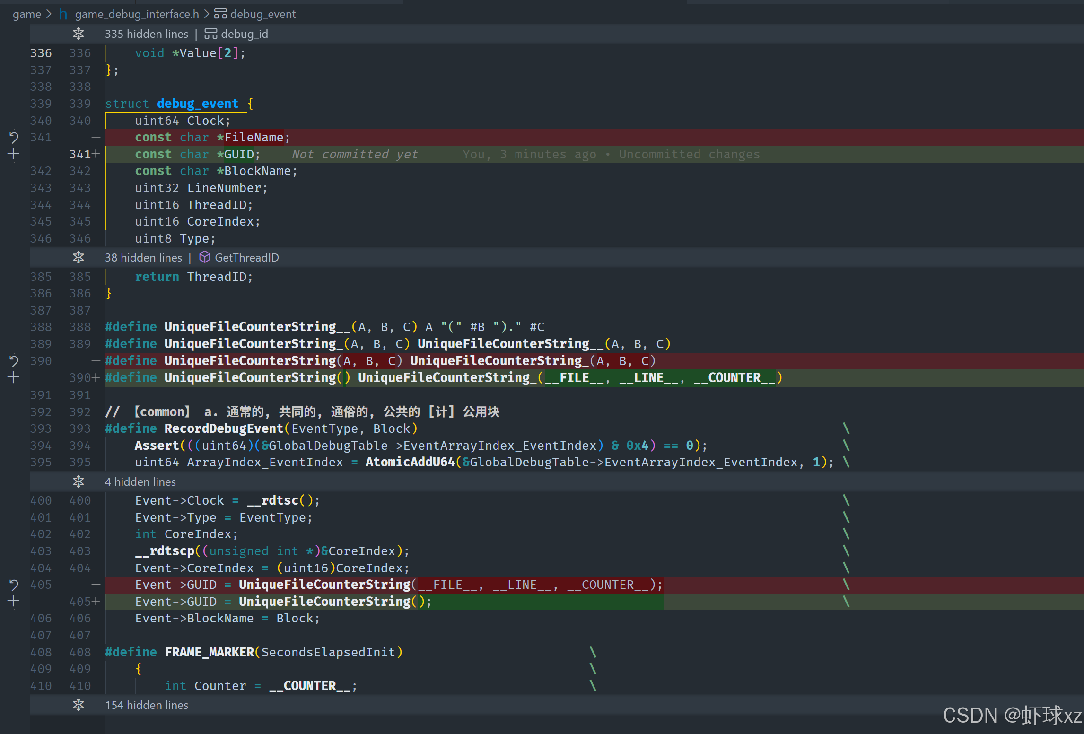Expand the 335 hidden lines region
Screen dimensions: 1084x734
click(79, 34)
